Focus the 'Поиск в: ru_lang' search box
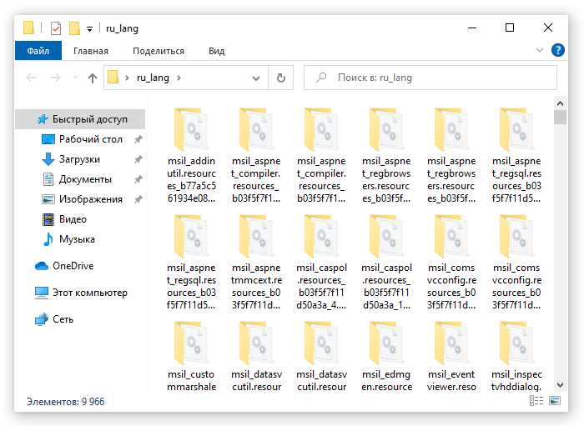This screenshot has width=584, height=426. click(430, 78)
